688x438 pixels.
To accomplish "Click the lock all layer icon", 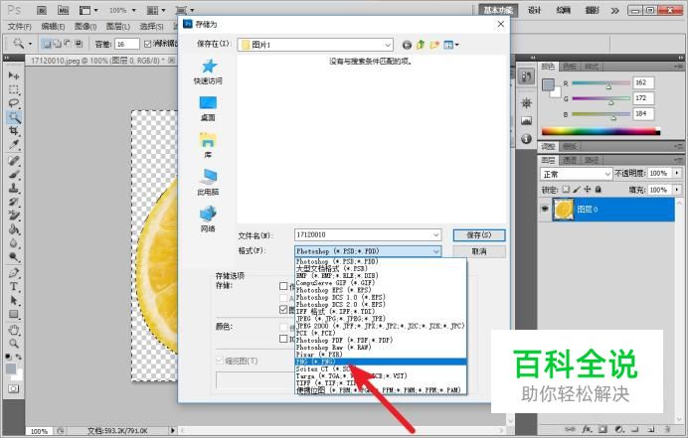I will click(x=599, y=190).
